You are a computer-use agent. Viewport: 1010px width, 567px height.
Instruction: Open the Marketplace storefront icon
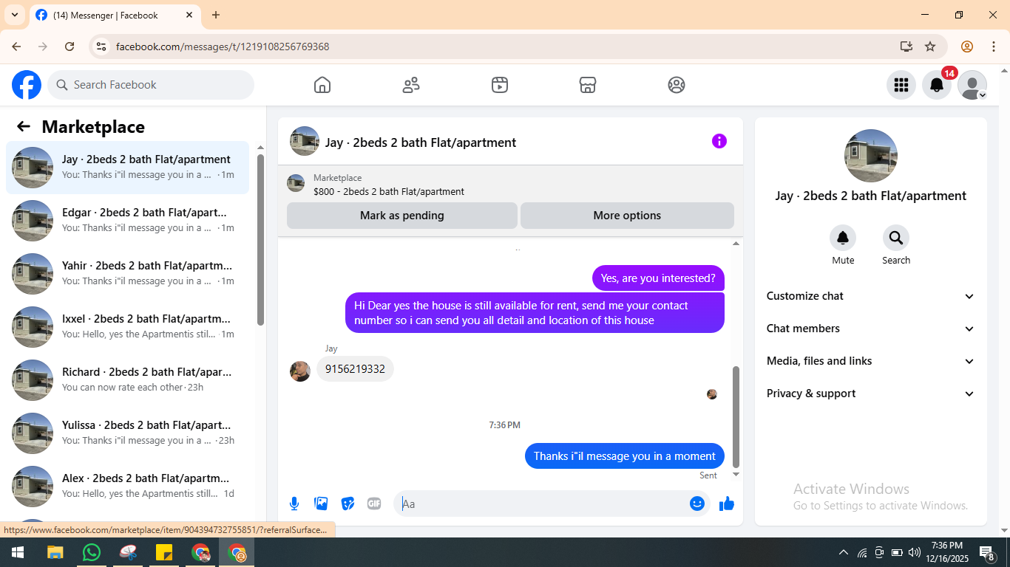pos(588,85)
